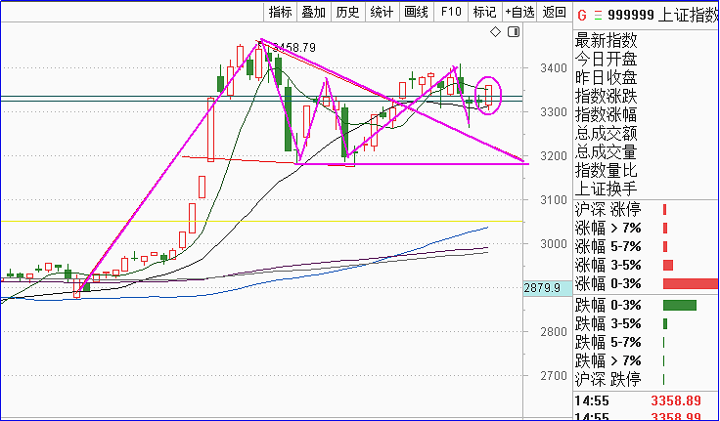Click the 沪深 跌停 row
The width and height of the screenshot is (720, 421).
[647, 379]
